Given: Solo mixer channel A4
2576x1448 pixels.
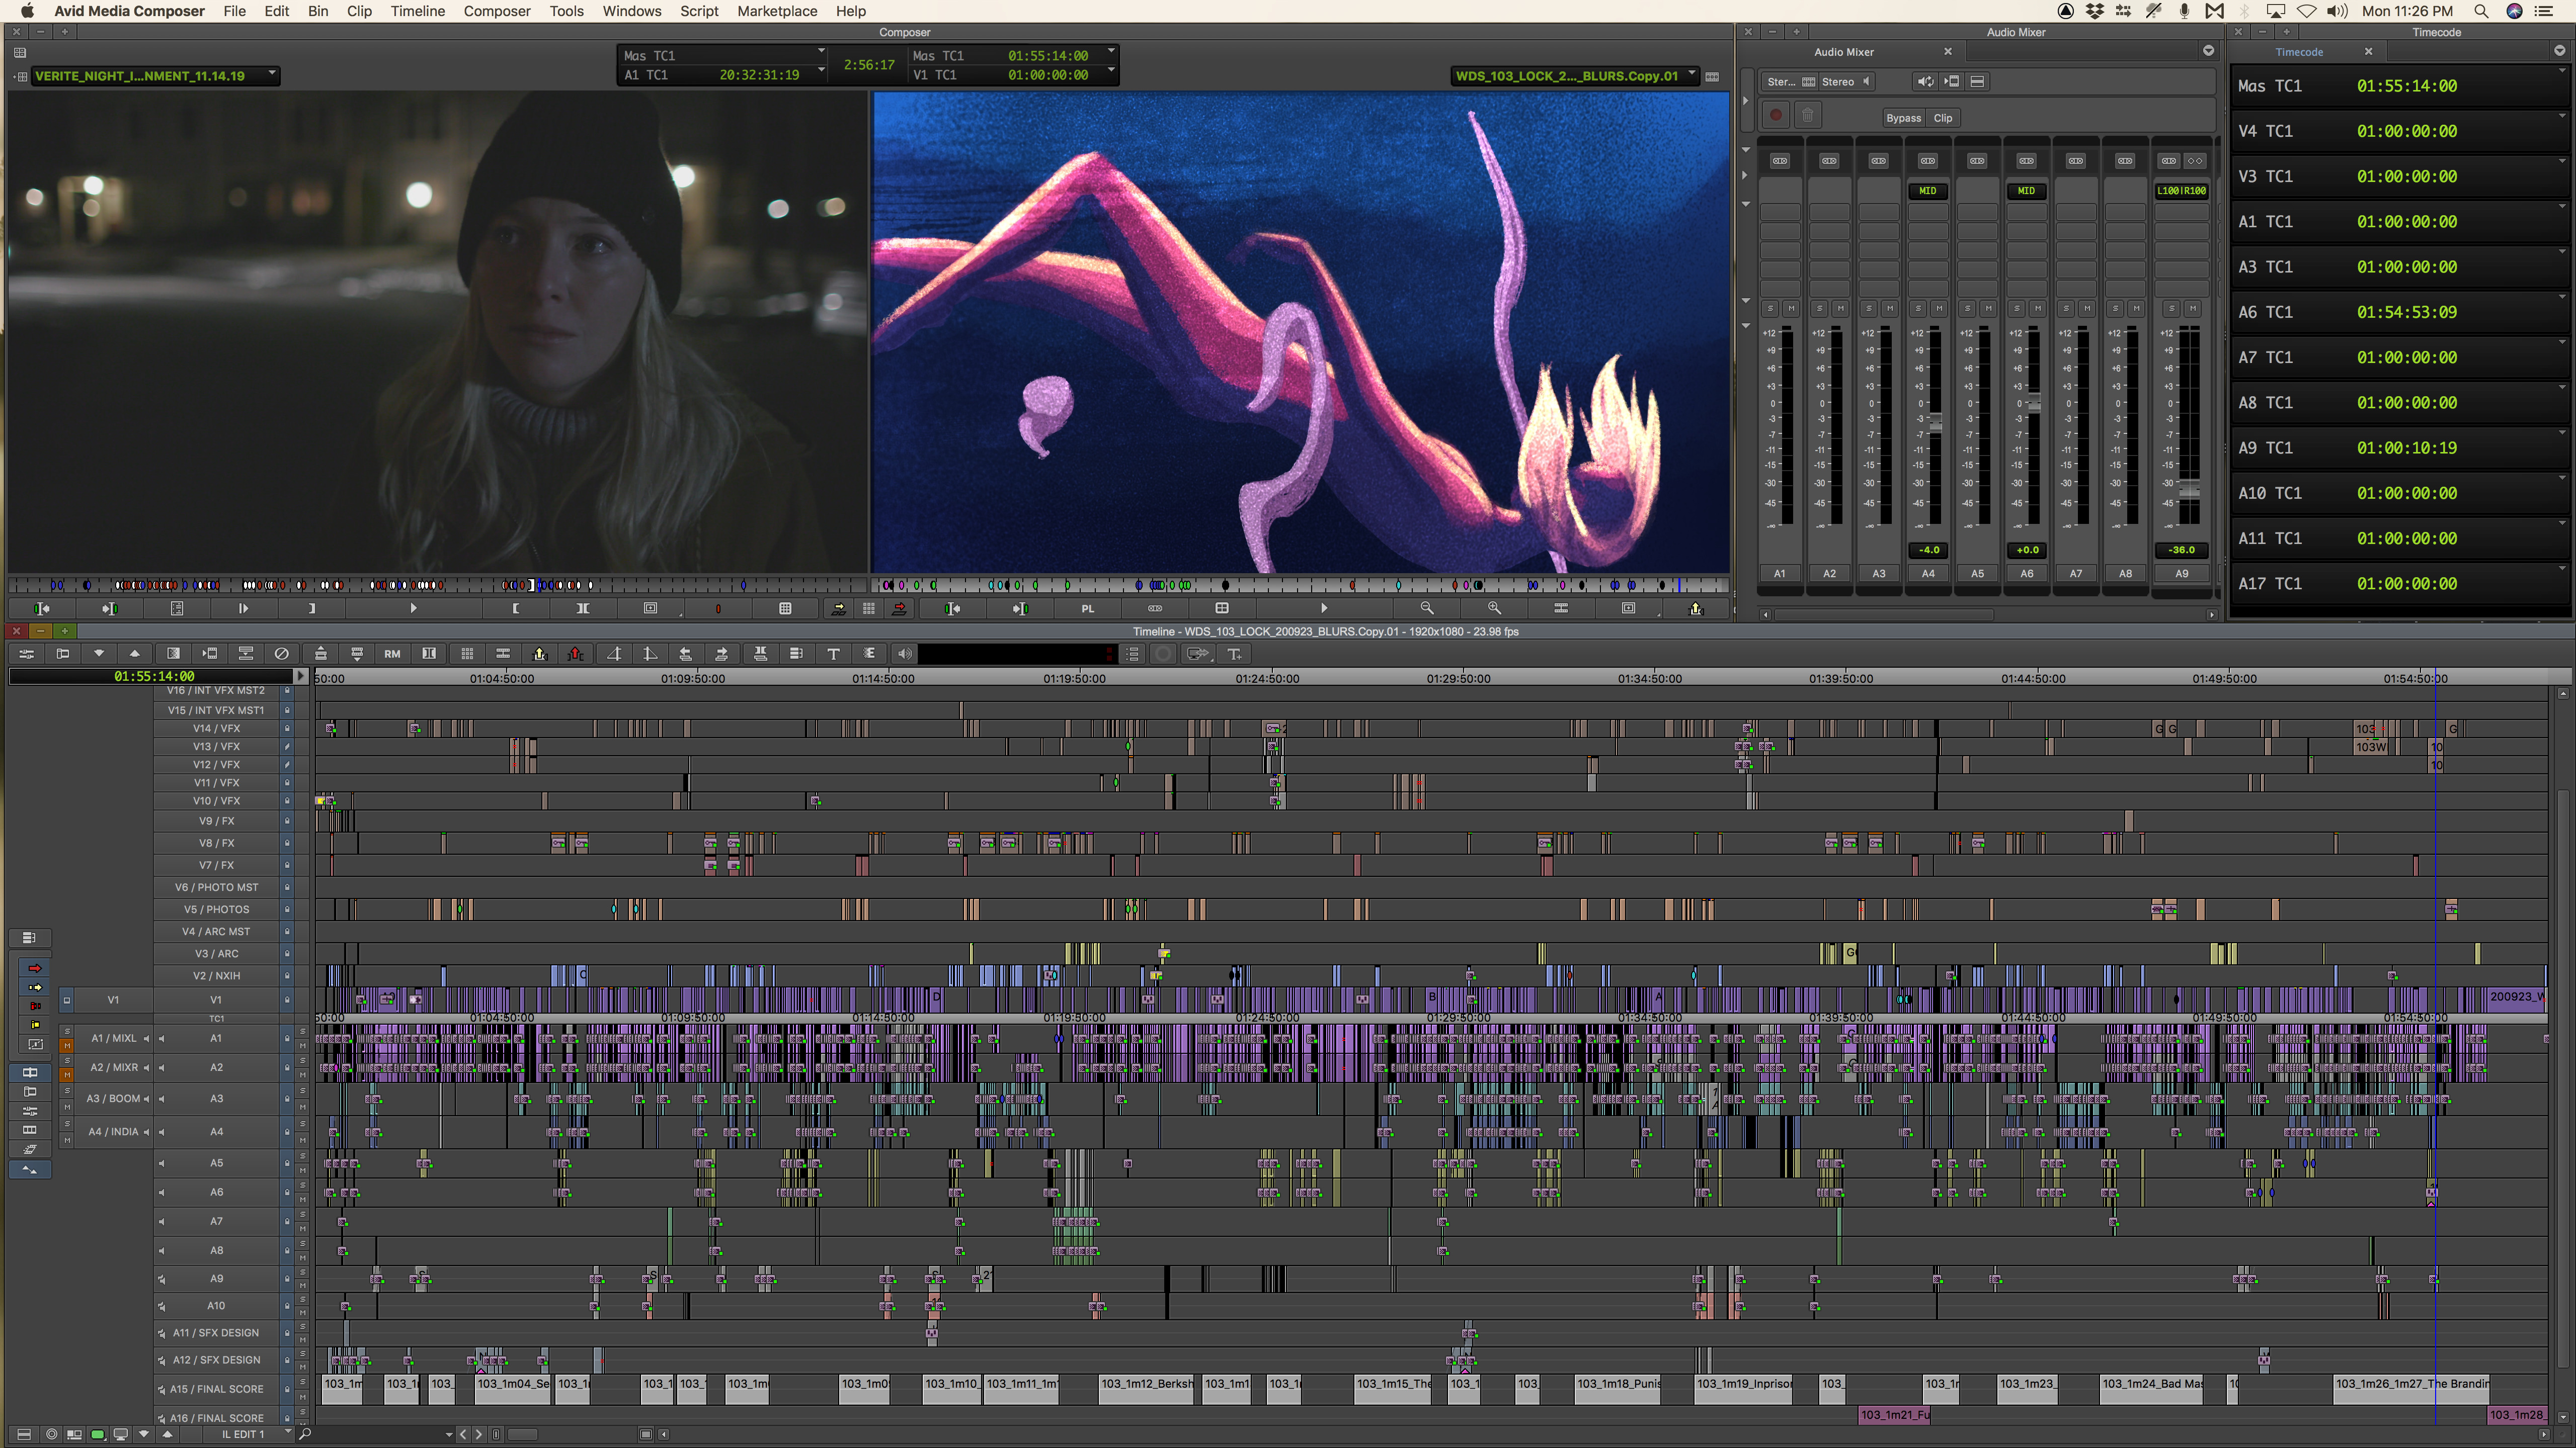Looking at the screenshot, I should click(x=1918, y=309).
